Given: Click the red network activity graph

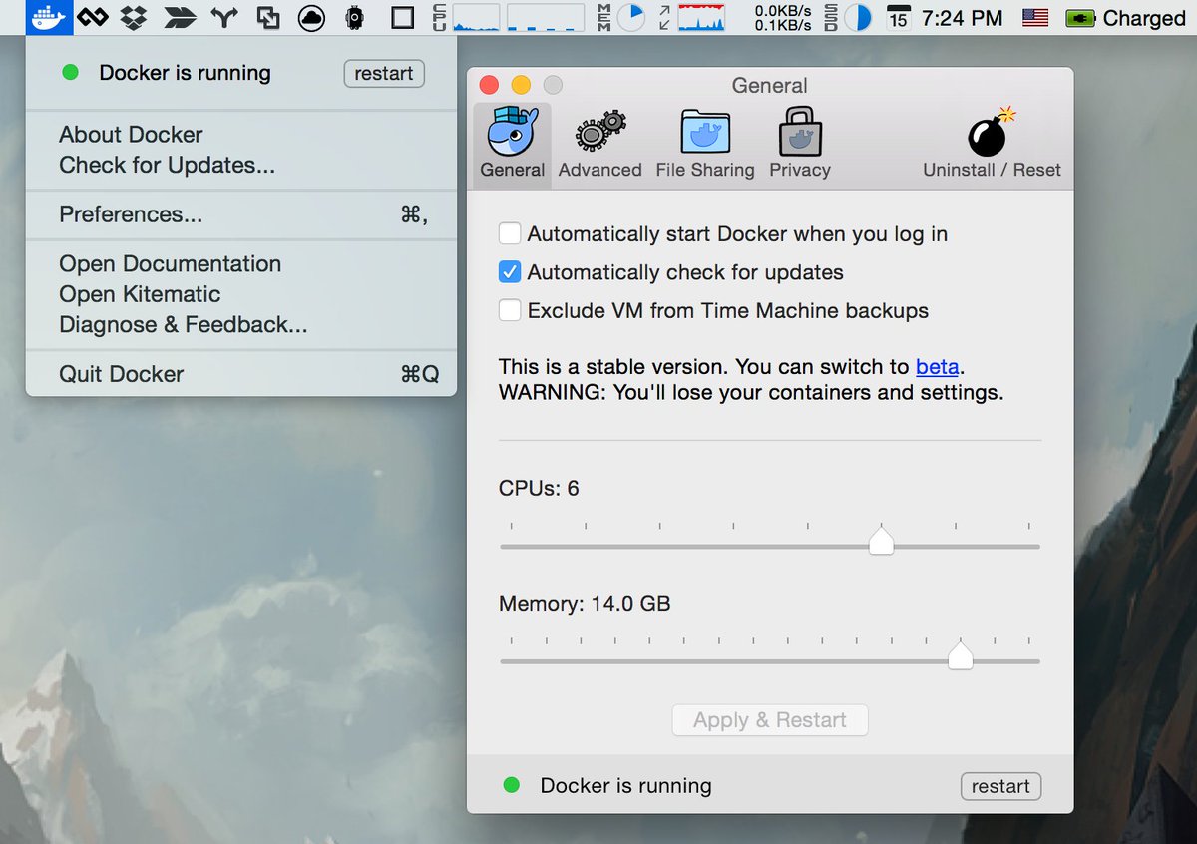Looking at the screenshot, I should tap(701, 17).
